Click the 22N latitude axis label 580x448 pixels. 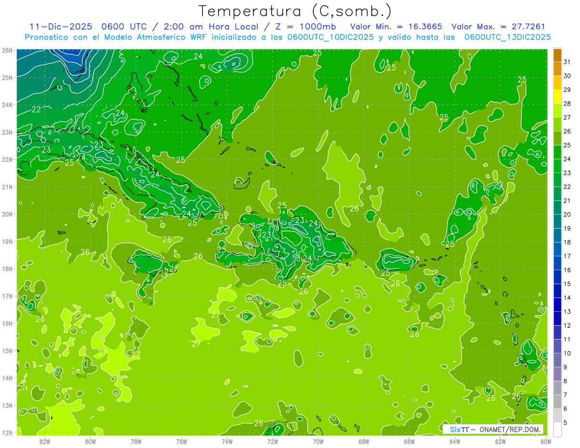(8, 159)
